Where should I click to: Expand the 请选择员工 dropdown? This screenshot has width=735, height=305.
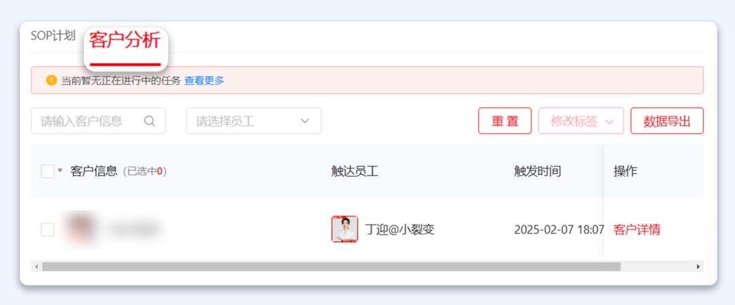[x=253, y=121]
